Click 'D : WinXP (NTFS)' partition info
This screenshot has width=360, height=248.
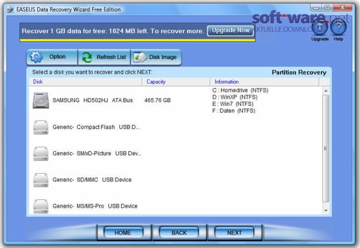point(235,97)
